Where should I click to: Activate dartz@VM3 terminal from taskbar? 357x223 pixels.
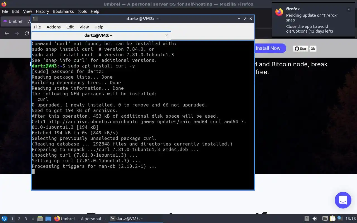point(136,219)
